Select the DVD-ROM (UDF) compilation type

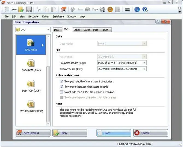31,86
